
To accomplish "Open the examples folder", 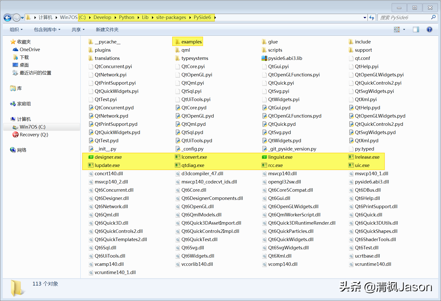I will [x=191, y=42].
